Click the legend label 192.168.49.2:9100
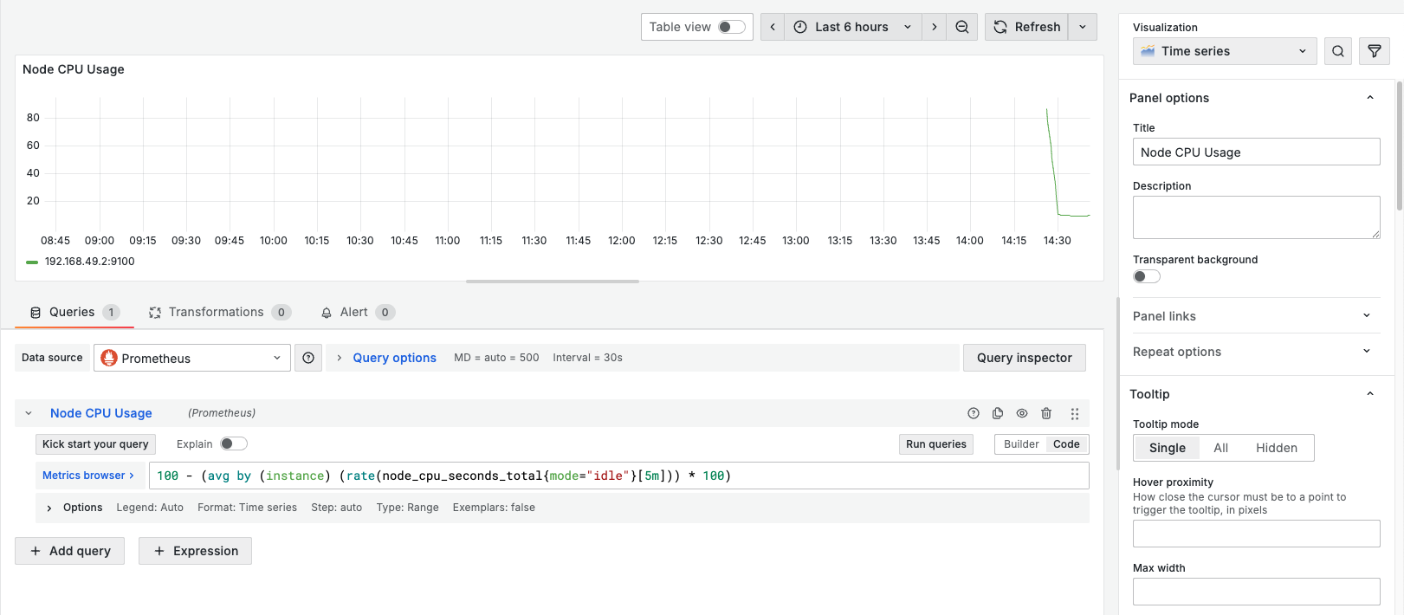This screenshot has height=615, width=1404. coord(90,262)
